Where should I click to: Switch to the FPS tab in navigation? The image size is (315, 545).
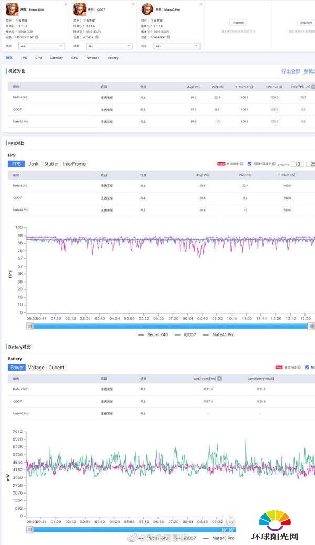click(24, 58)
